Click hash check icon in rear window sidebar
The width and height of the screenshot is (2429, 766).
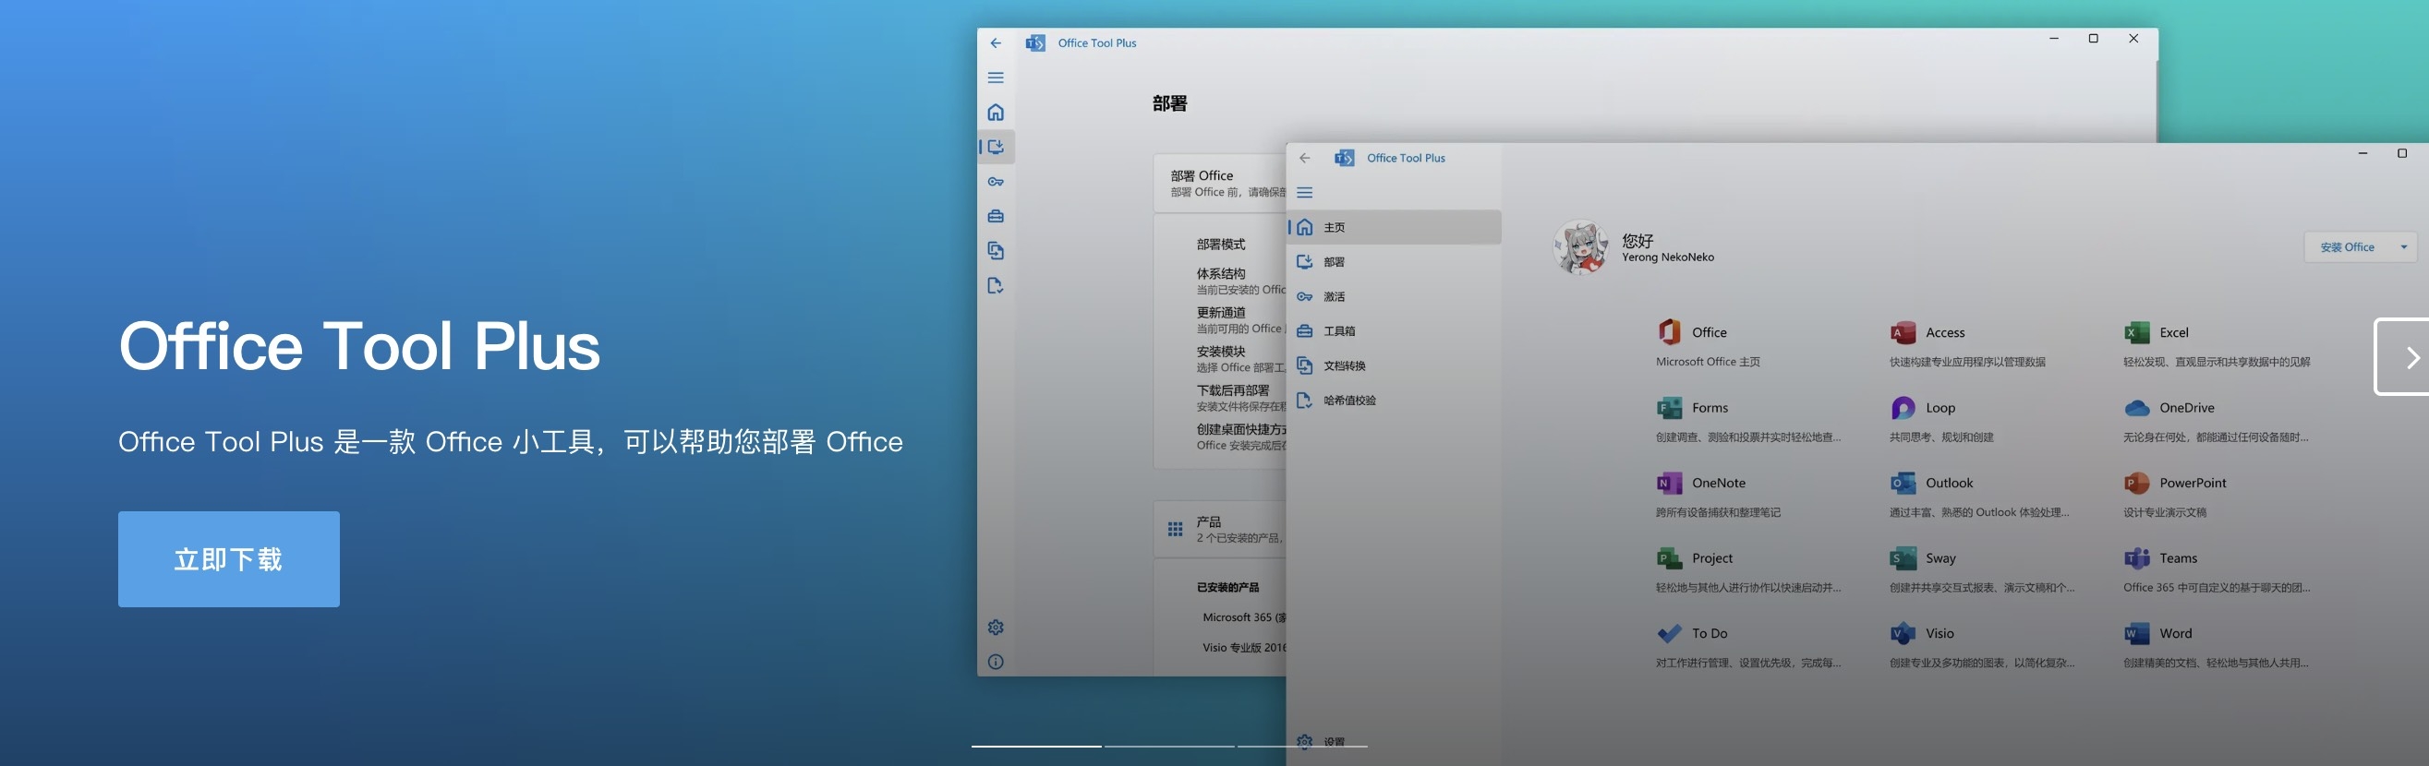coord(996,285)
